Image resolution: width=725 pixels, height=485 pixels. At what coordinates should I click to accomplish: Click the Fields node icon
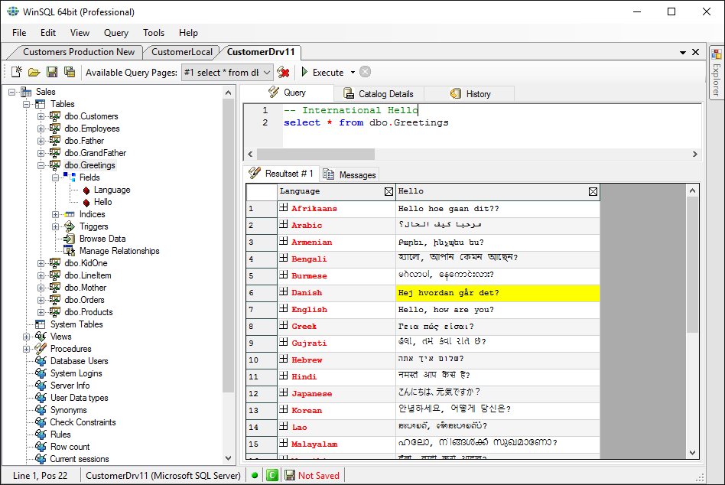click(x=70, y=177)
